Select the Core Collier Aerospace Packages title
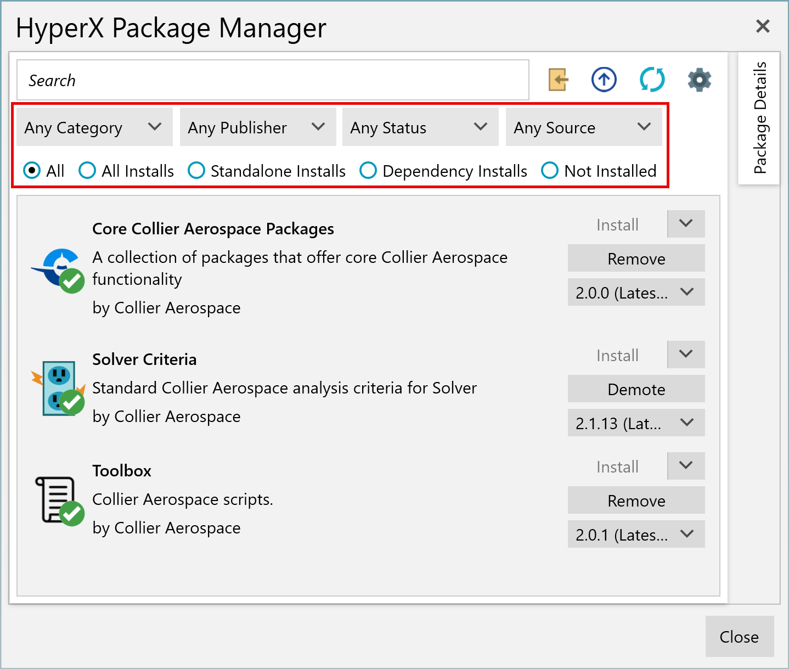Screen dimensions: 789x669 point(213,229)
